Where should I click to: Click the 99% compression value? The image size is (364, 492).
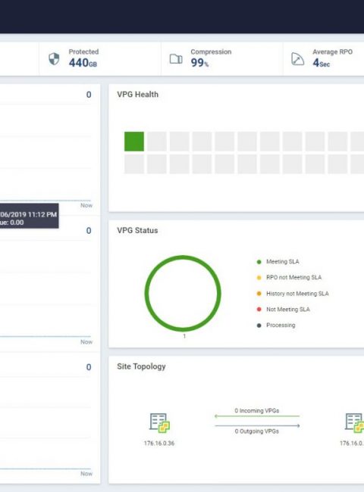click(x=199, y=63)
